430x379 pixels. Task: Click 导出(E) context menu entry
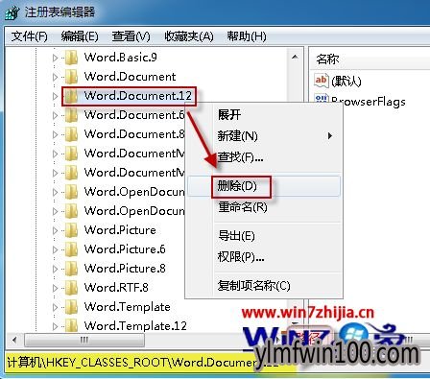[236, 236]
